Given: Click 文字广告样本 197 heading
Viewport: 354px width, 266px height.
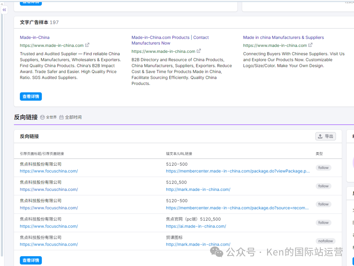Looking at the screenshot, I should tap(39, 22).
